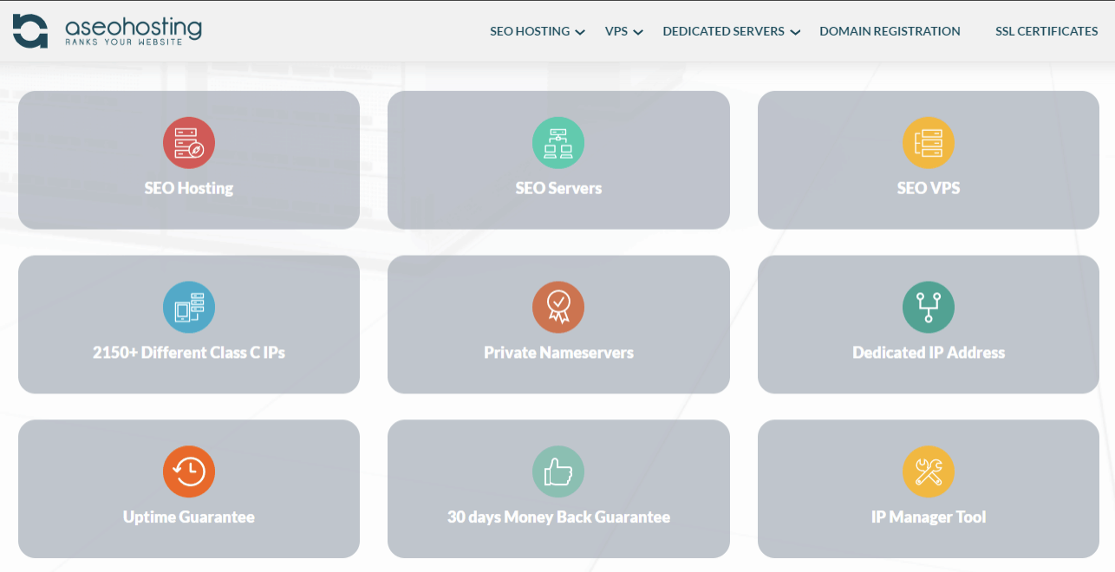Click 2150+ Different Class C IPs label
The width and height of the screenshot is (1115, 572).
pos(189,353)
